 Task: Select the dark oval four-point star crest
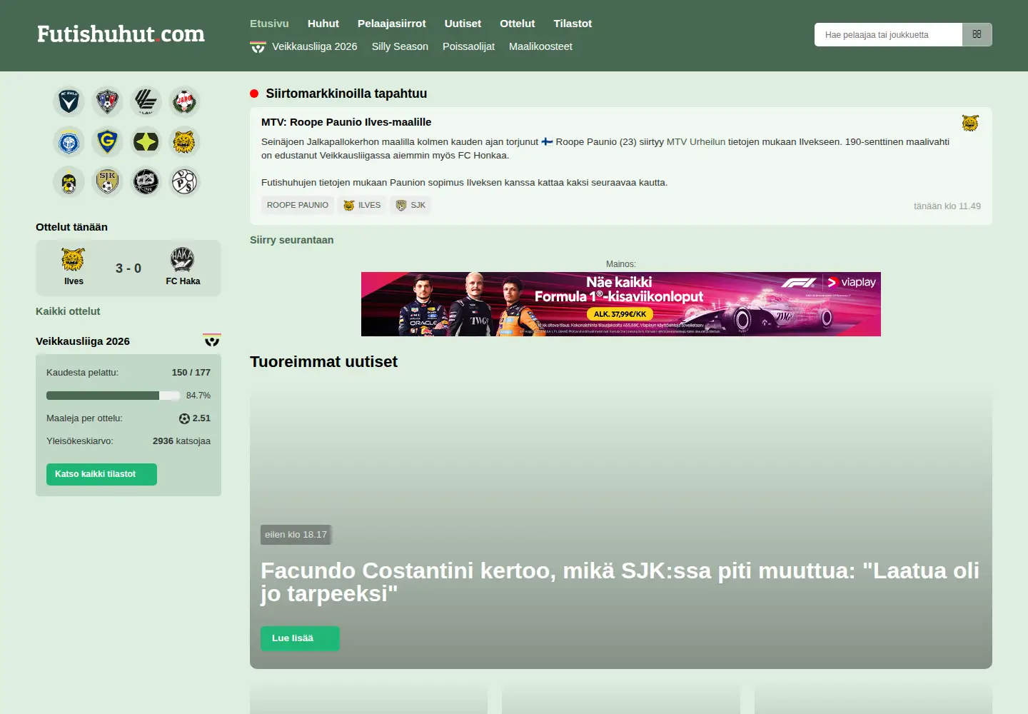(x=146, y=142)
